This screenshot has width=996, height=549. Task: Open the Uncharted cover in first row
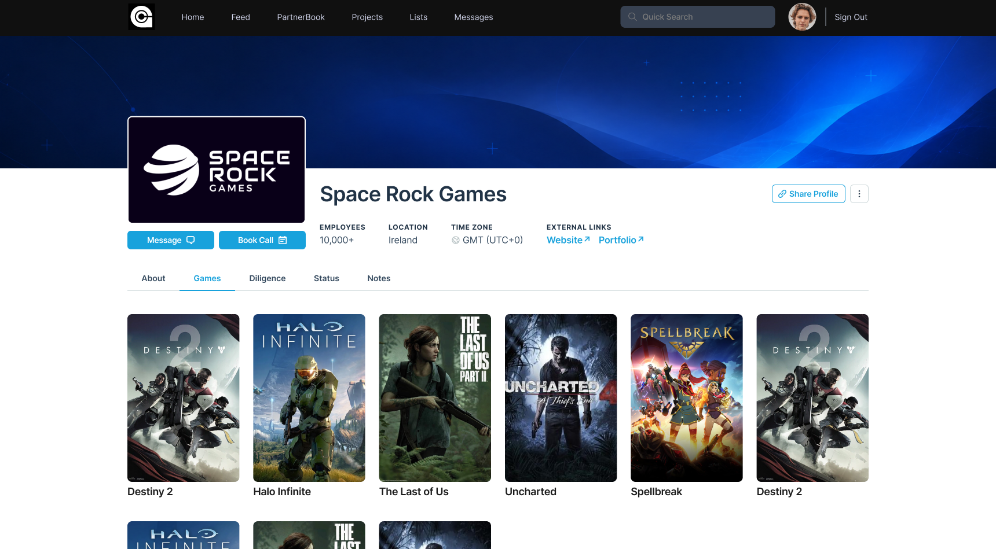tap(561, 398)
